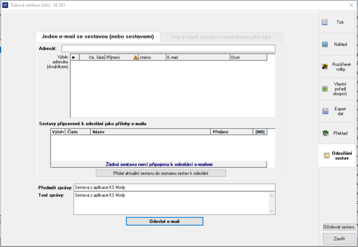This screenshot has width=358, height=247.
Task: Open Náhled preview grid icon
Action: coord(325,44)
